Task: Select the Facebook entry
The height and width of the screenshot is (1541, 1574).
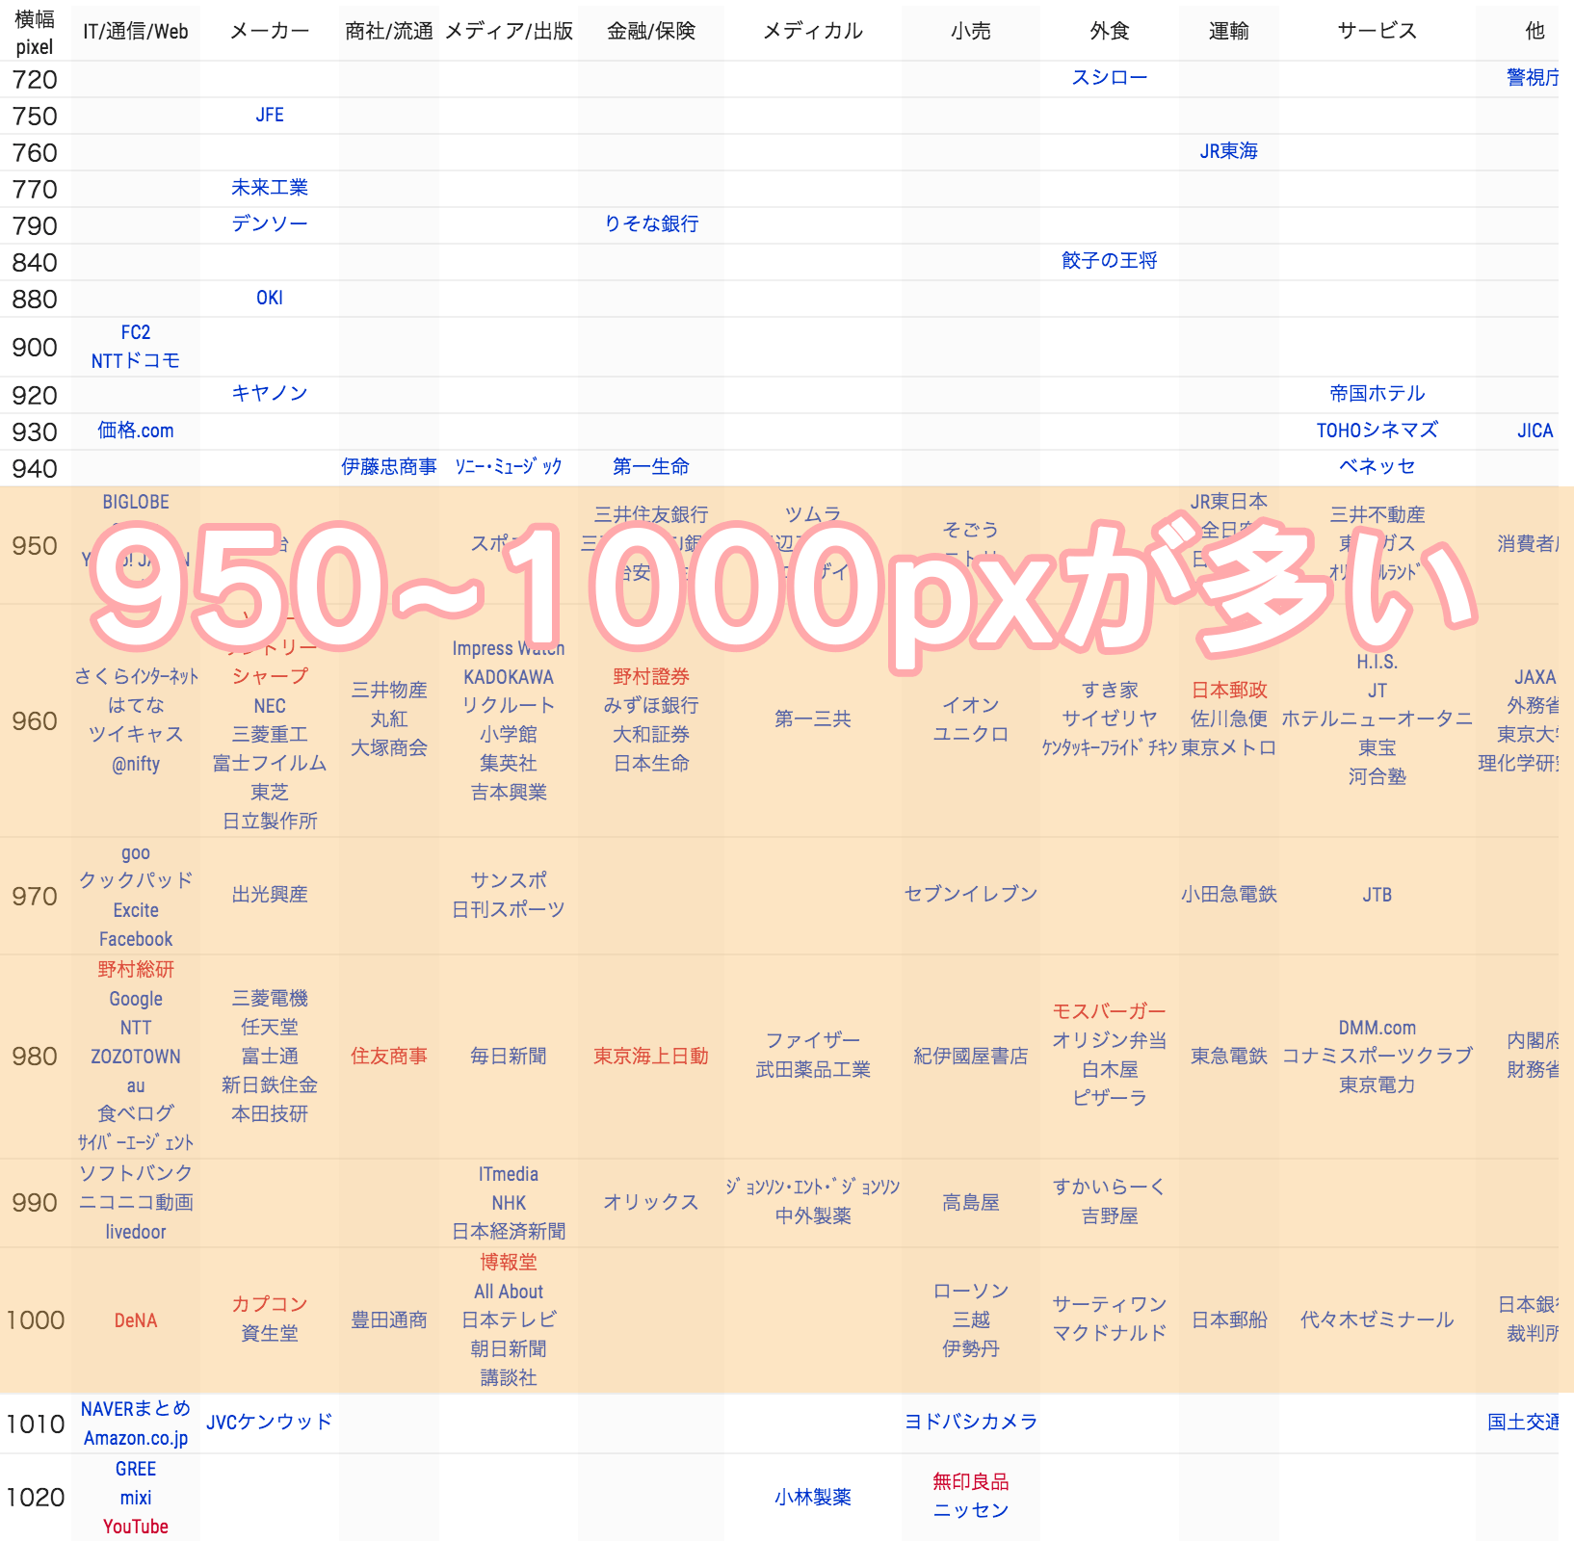Action: pyautogui.click(x=136, y=939)
